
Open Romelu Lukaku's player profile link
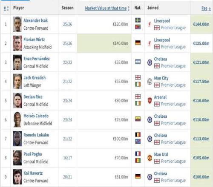pos(36,135)
